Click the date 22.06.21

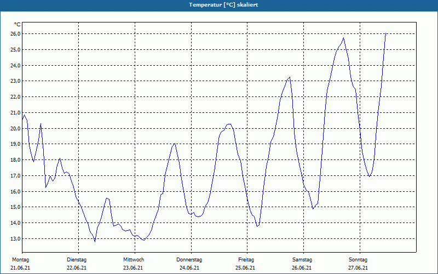pos(77,268)
